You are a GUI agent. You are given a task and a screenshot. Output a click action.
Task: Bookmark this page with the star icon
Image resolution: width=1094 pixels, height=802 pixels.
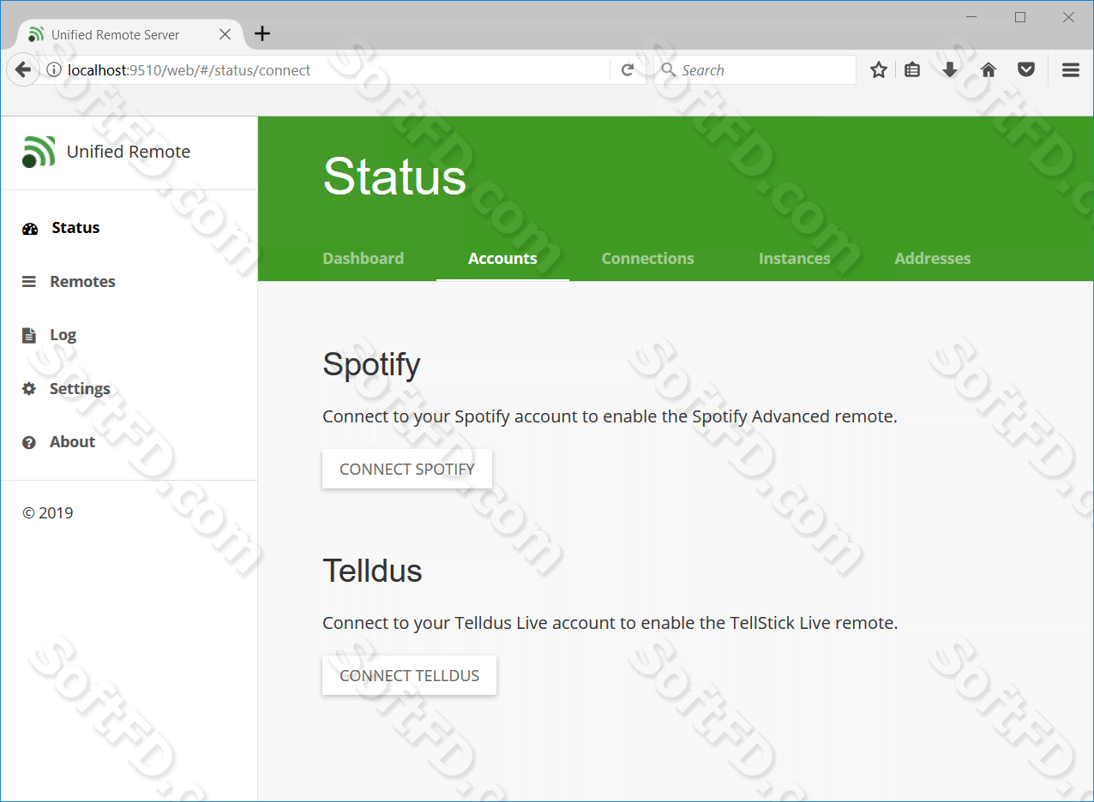879,70
